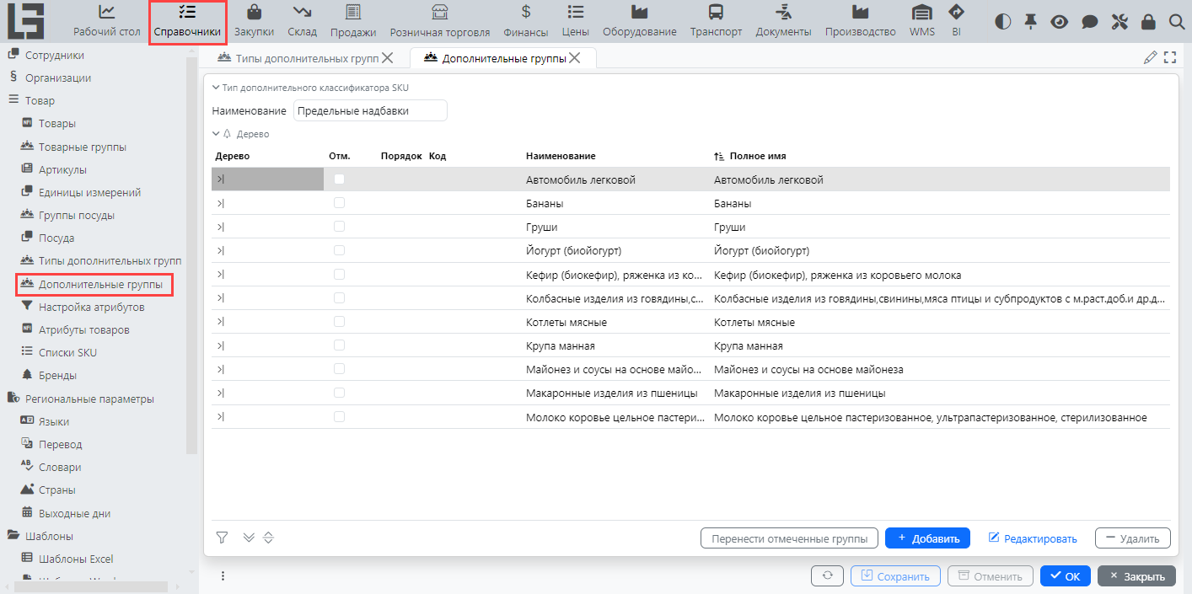
Task: Open the wrench and screwdriver settings icon
Action: [1120, 22]
